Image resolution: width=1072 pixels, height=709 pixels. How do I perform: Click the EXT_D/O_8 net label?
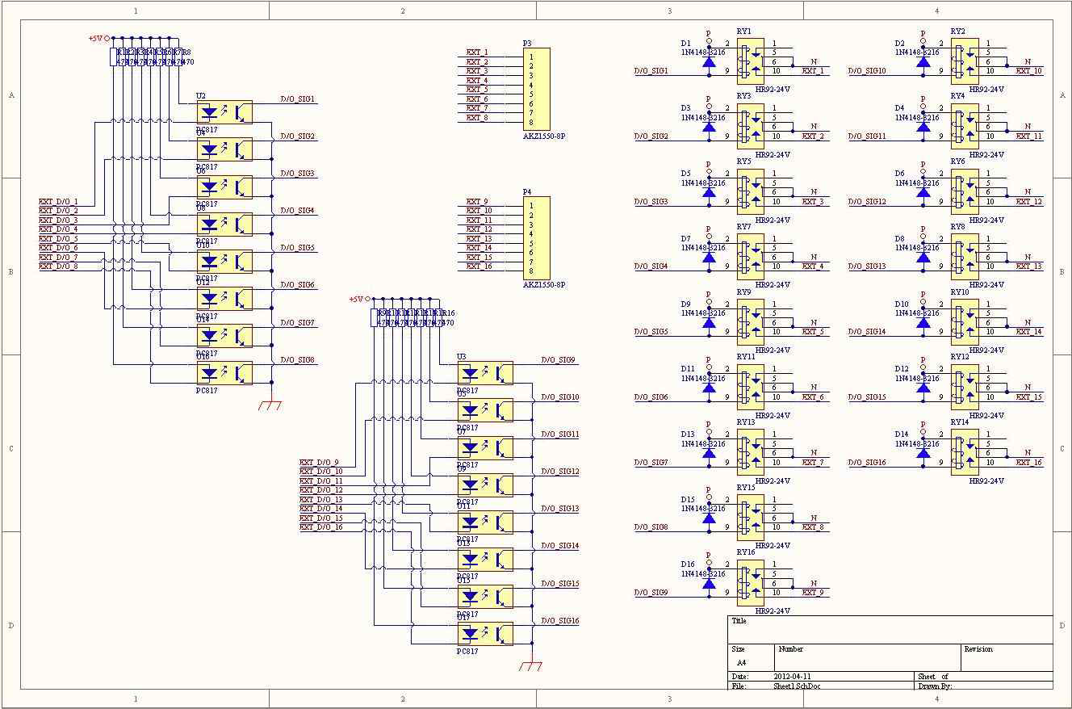[58, 266]
